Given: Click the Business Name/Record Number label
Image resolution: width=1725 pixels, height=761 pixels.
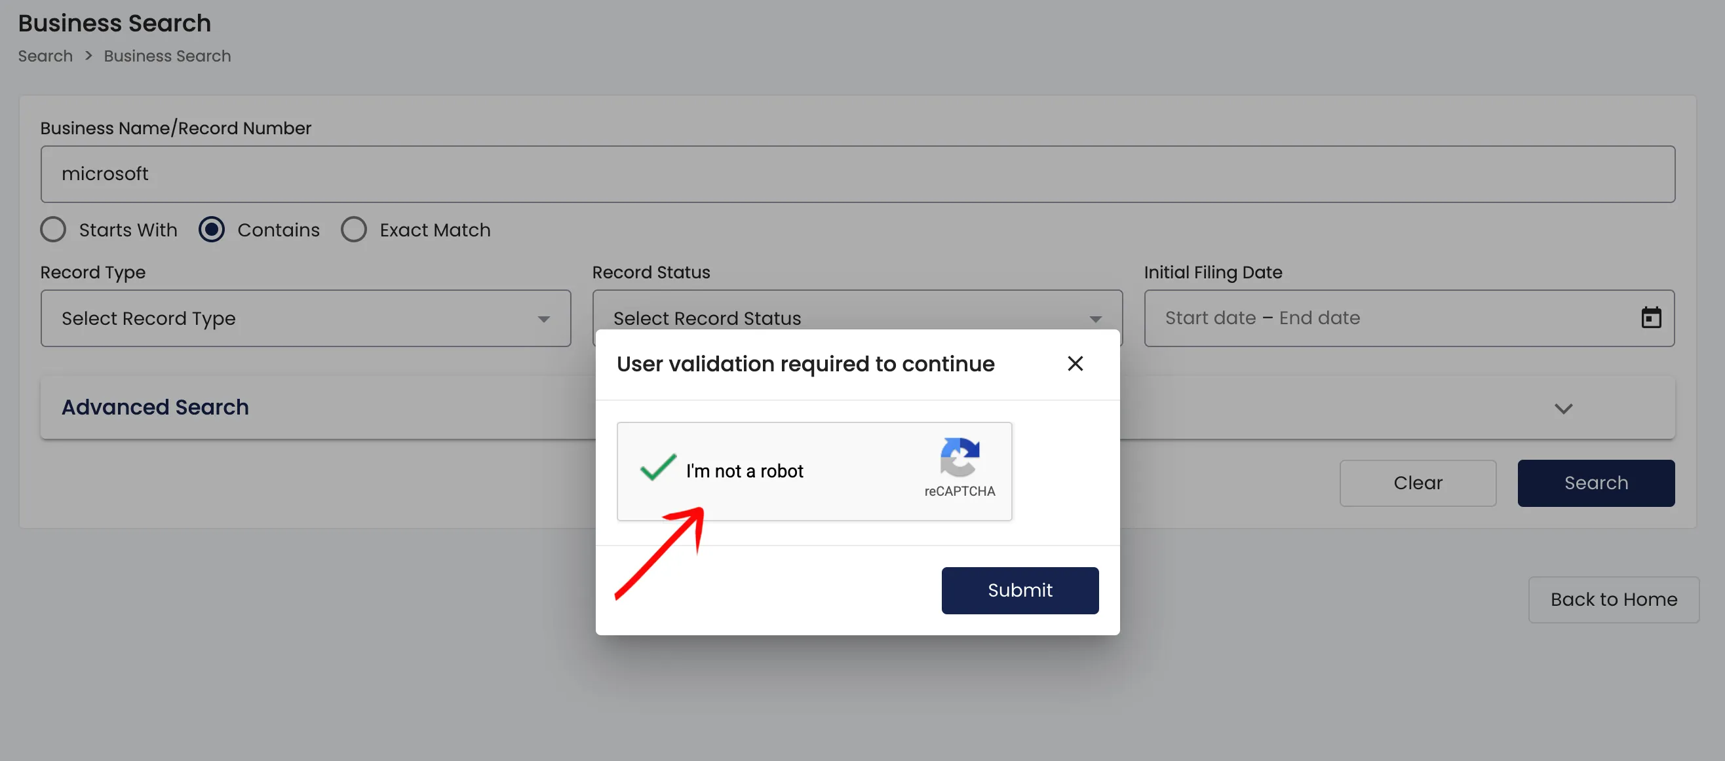Looking at the screenshot, I should click(176, 128).
